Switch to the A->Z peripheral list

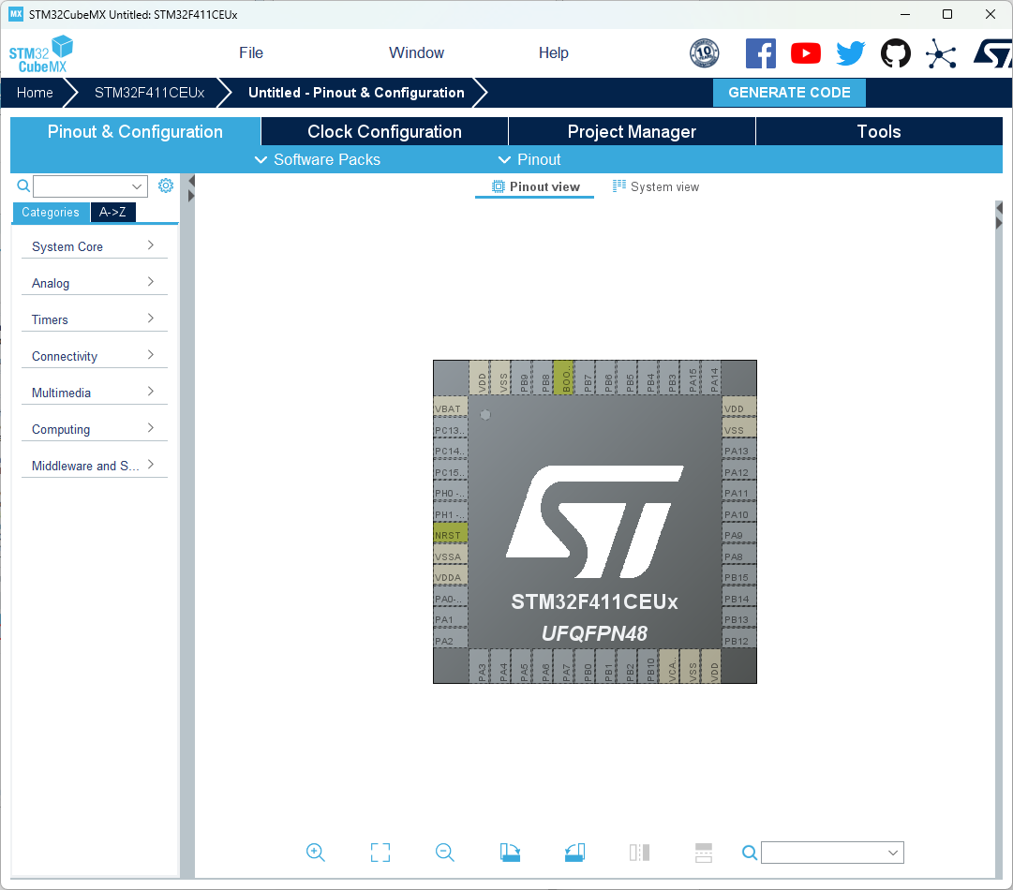coord(112,213)
